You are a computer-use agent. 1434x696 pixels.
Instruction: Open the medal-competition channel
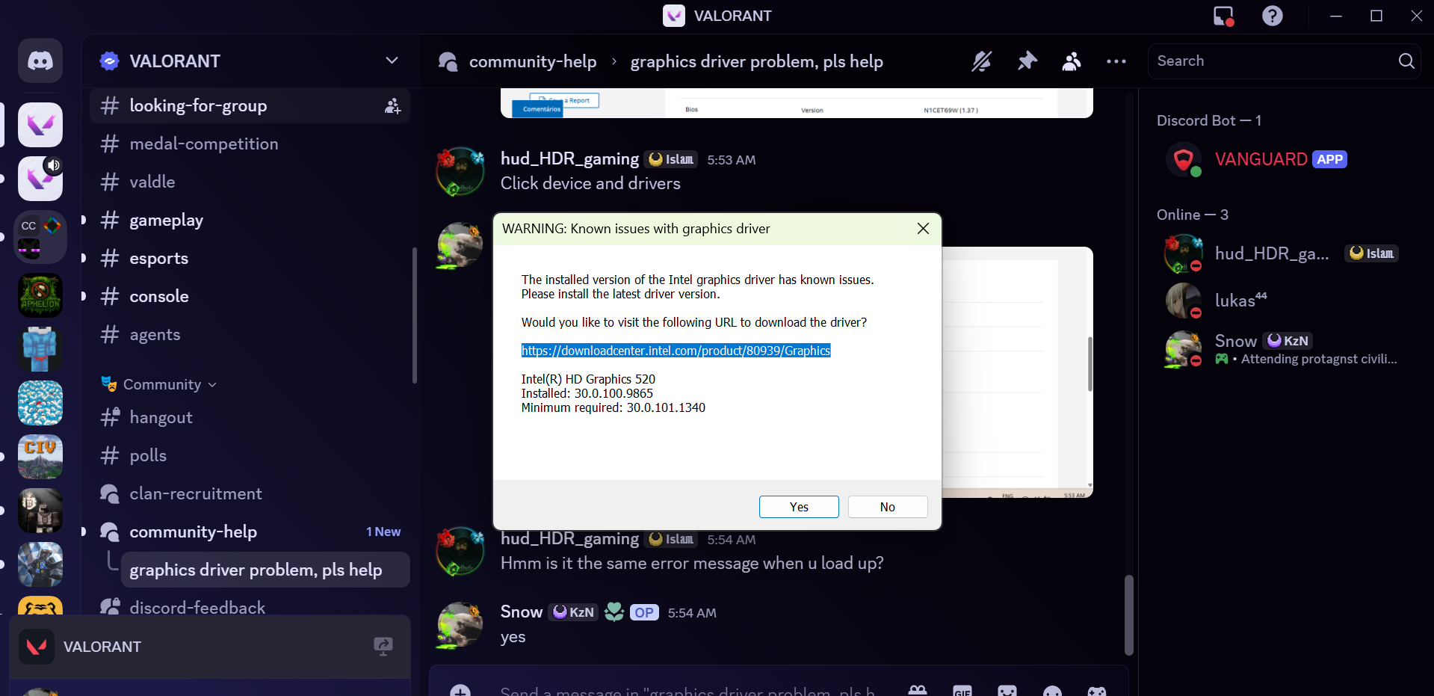point(250,144)
